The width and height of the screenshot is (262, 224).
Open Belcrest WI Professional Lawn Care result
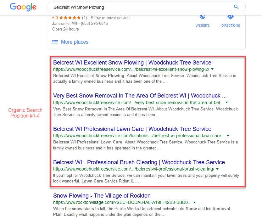132,129
